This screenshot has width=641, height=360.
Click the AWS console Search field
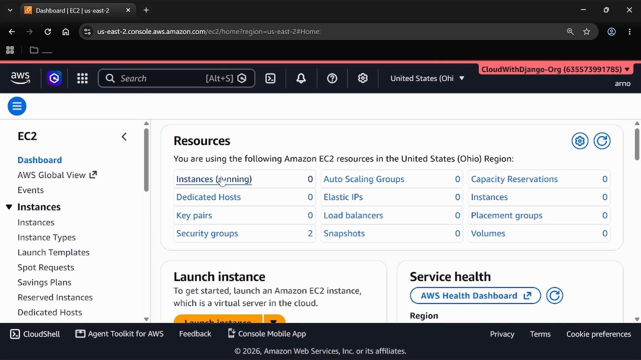click(176, 78)
